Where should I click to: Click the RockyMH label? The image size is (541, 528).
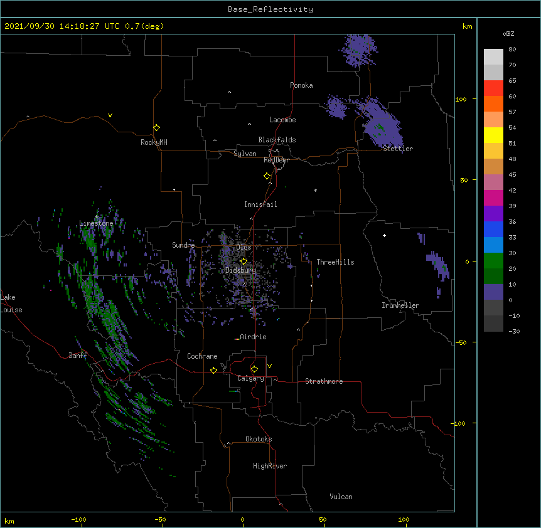[154, 142]
